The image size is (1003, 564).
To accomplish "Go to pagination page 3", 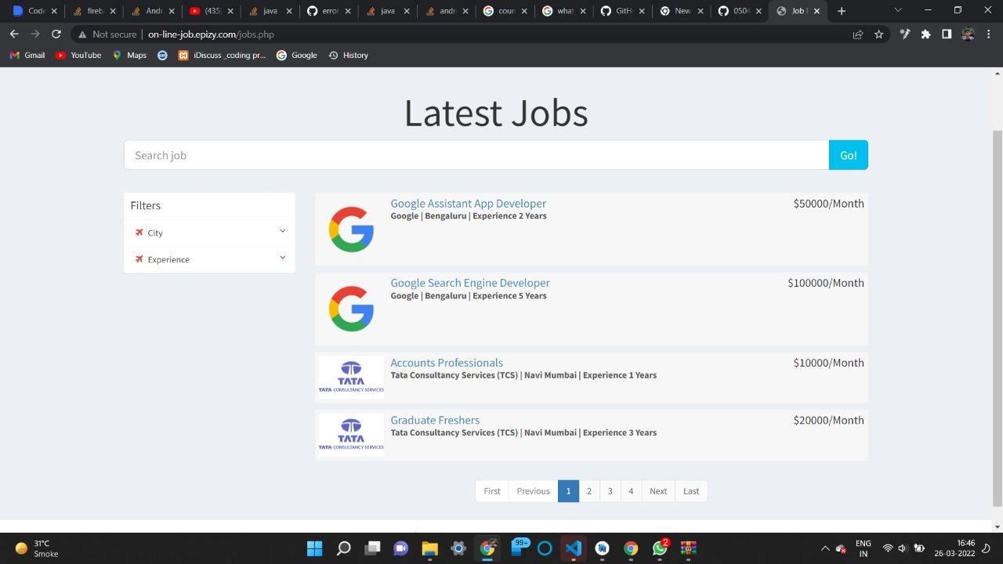I will point(610,491).
